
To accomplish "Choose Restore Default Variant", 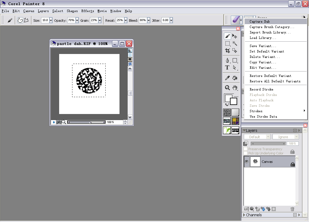I will click(x=276, y=76).
